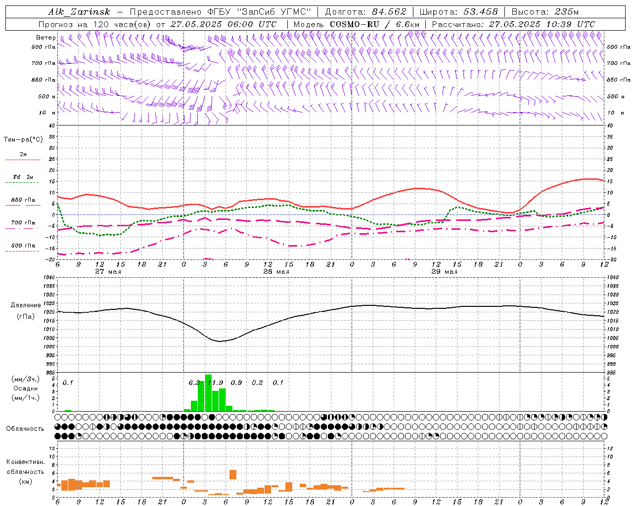This screenshot has height=506, width=633.
Task: Click the dashed line sample under "Td 2м"
Action: click(22, 183)
